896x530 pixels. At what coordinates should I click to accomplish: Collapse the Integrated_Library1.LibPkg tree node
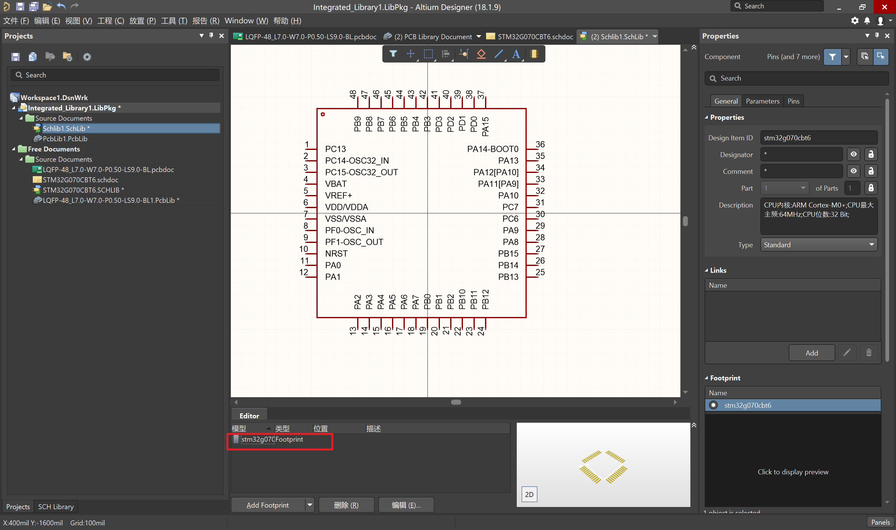pos(14,108)
